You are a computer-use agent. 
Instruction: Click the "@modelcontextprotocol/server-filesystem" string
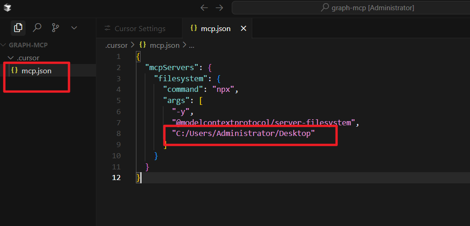[263, 123]
